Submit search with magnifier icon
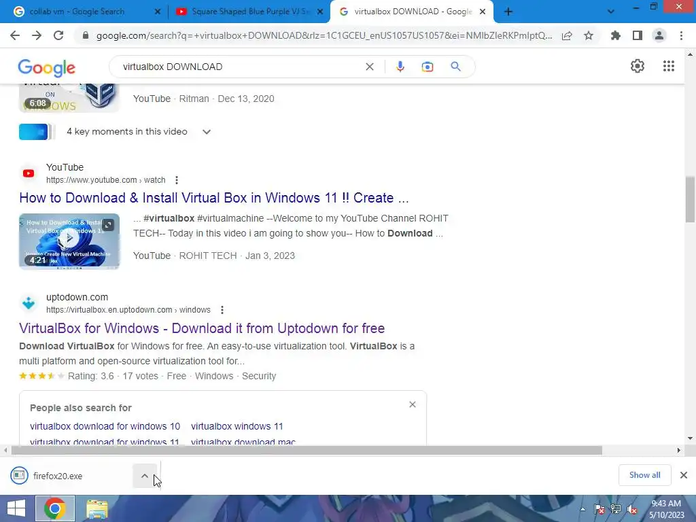The width and height of the screenshot is (696, 522). click(x=455, y=67)
